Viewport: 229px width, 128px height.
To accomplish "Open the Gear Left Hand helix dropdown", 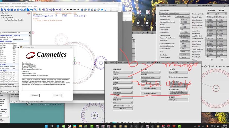I will coord(222,17).
